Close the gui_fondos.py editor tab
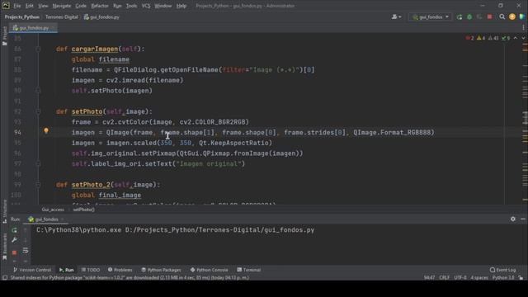 54,28
